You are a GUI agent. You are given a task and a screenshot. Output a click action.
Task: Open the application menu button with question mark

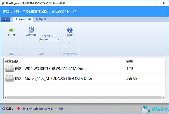[5, 19]
